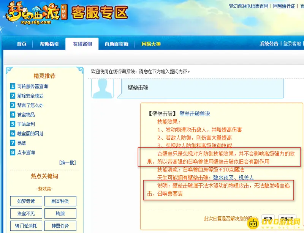Click the 欢迎使用在线咨询系统 welcome text
The width and height of the screenshot is (304, 233).
140,72
